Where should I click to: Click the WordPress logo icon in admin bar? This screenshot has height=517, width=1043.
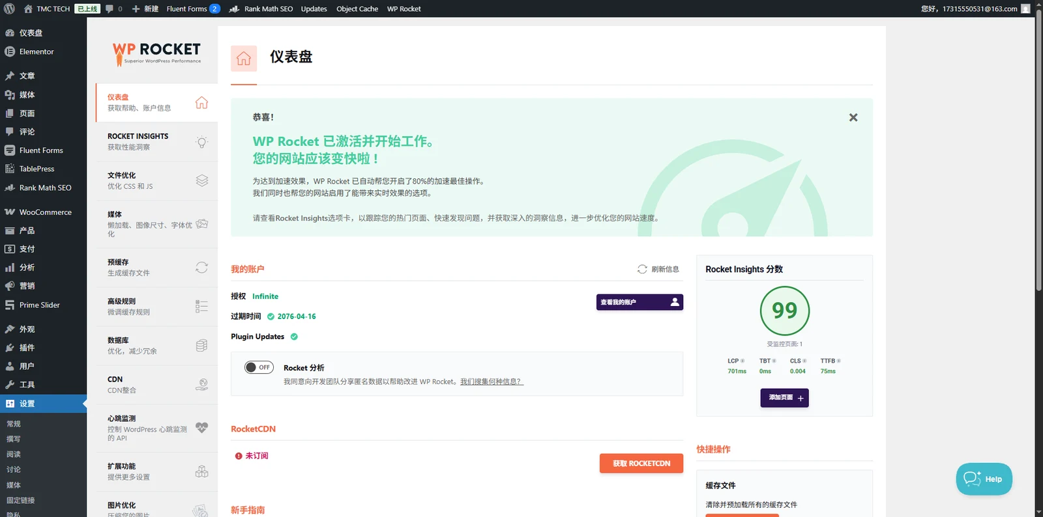(9, 9)
